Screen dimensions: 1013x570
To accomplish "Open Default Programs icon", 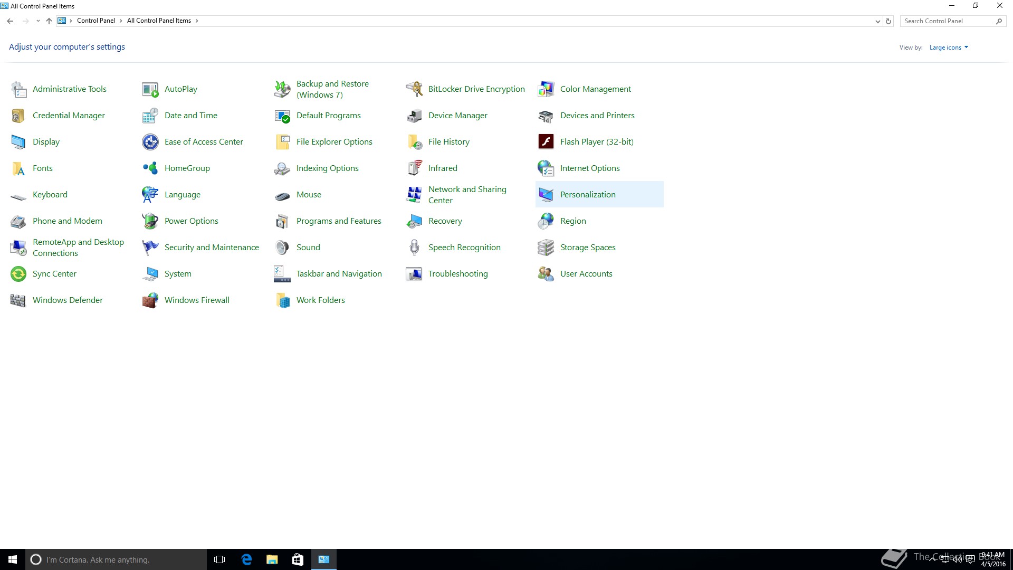I will (282, 116).
